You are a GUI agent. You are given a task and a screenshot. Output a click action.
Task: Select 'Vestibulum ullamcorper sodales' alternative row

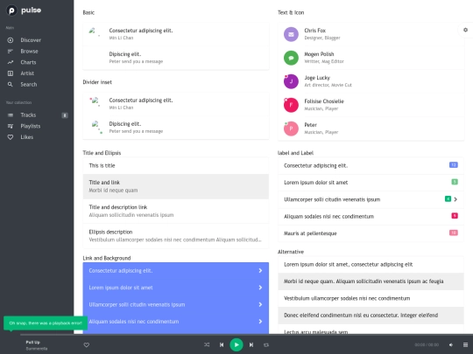pos(371,298)
